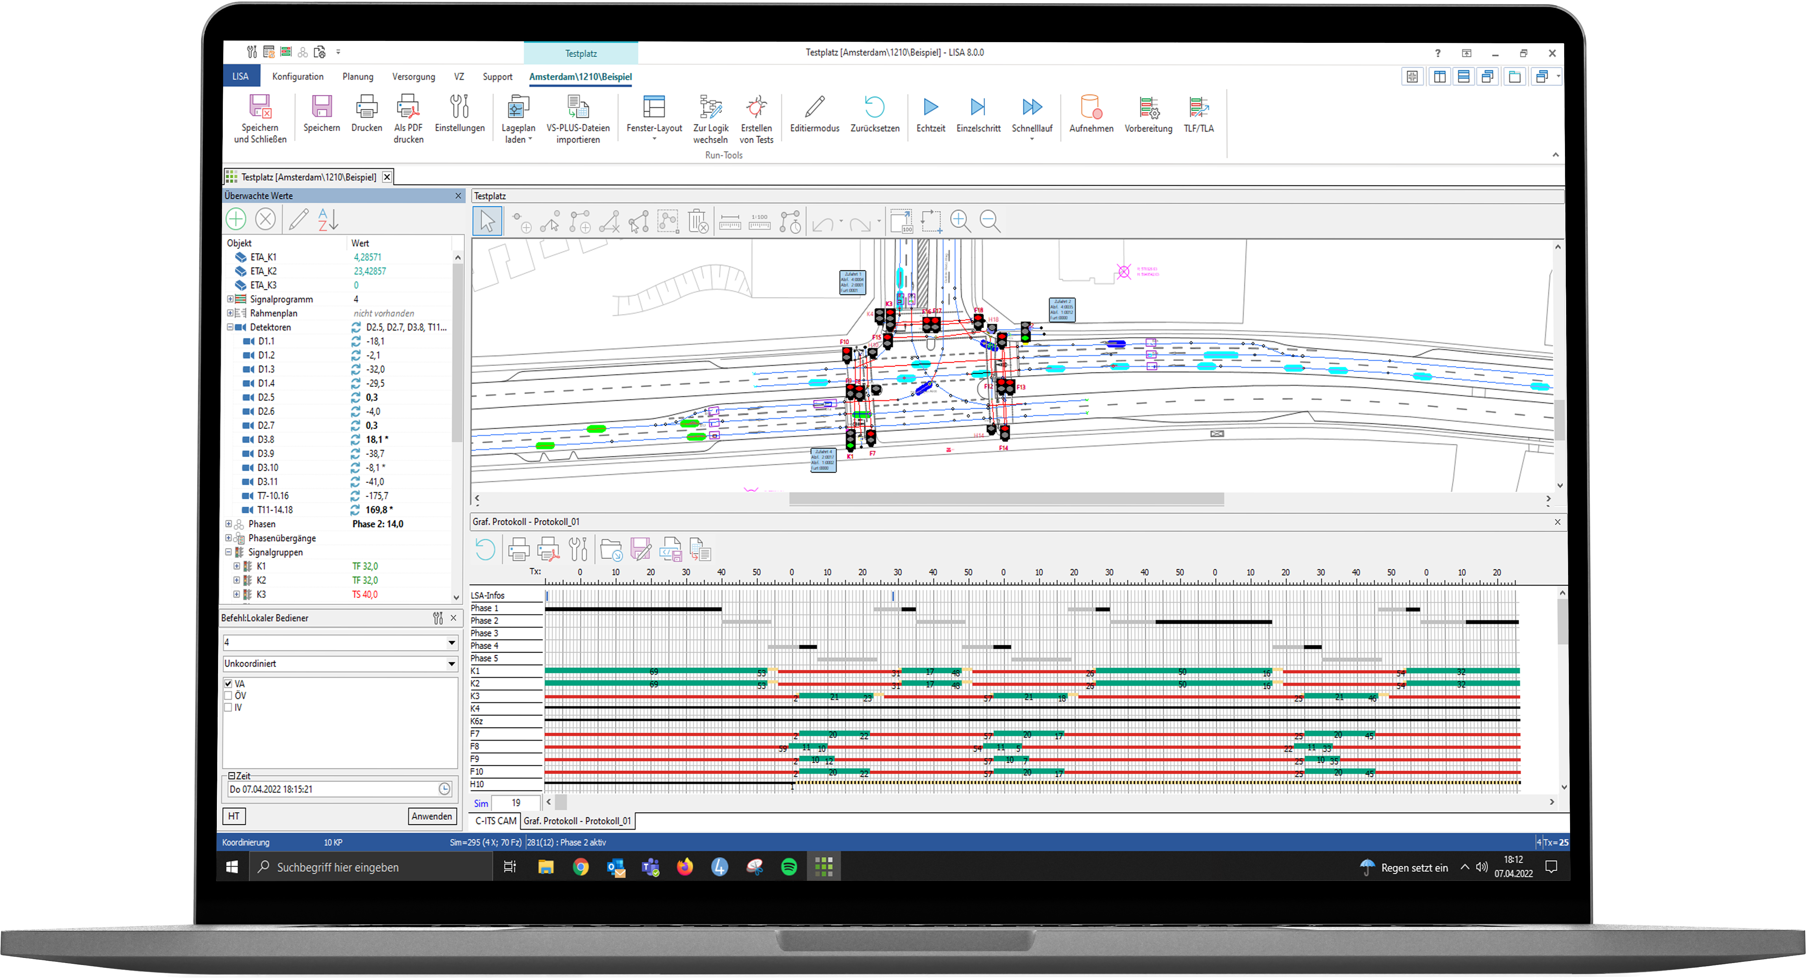The width and height of the screenshot is (1809, 978).
Task: Click the edit pencil in Überwachte Werte
Action: pos(298,220)
